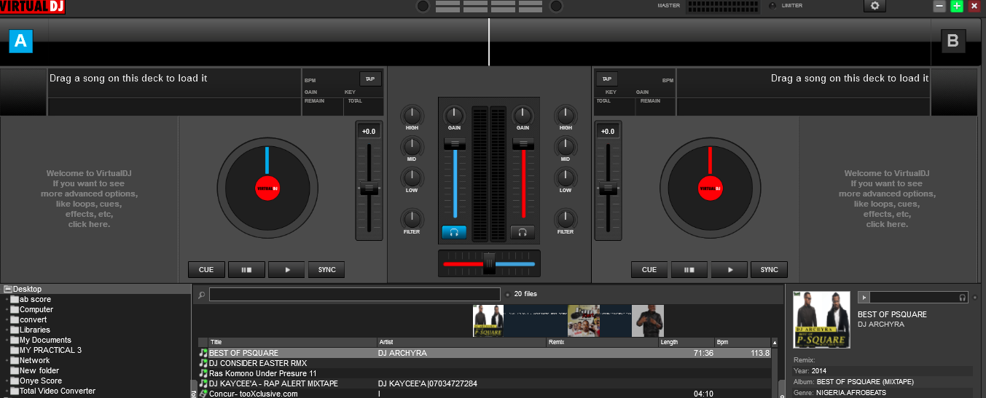Expand the Libraries folder
986x398 pixels.
pos(7,330)
